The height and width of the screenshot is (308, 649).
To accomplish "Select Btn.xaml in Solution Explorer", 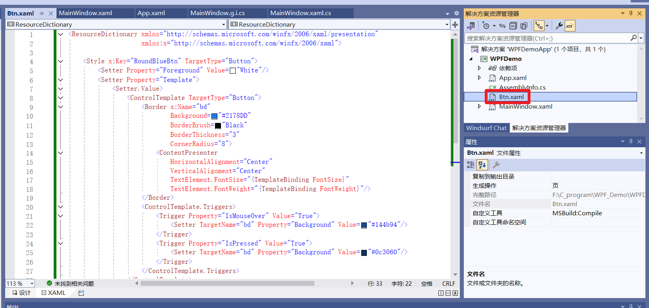I will pos(511,97).
